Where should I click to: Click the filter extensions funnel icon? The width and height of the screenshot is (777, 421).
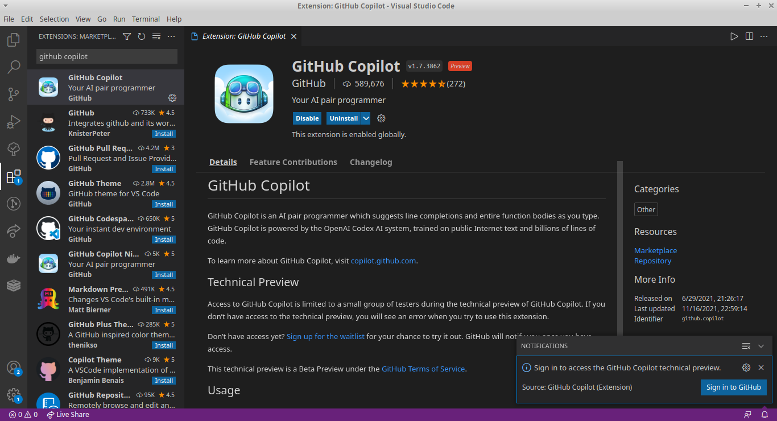click(x=127, y=36)
